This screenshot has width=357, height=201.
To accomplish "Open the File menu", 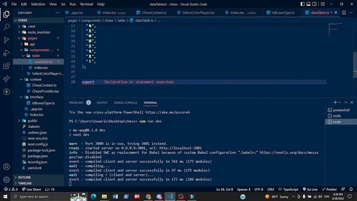I will pyautogui.click(x=14, y=4).
